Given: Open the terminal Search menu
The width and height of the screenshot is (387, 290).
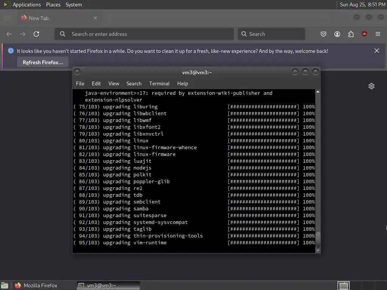Looking at the screenshot, I should pos(134,83).
